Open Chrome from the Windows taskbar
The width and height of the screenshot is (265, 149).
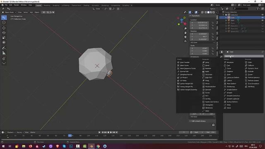(x=98, y=146)
